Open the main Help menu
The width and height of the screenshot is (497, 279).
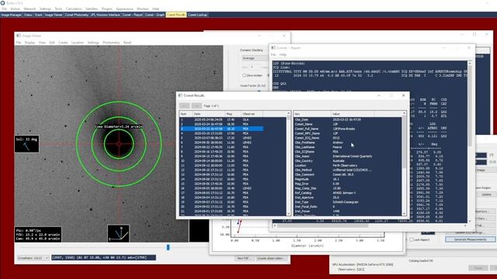[155, 9]
